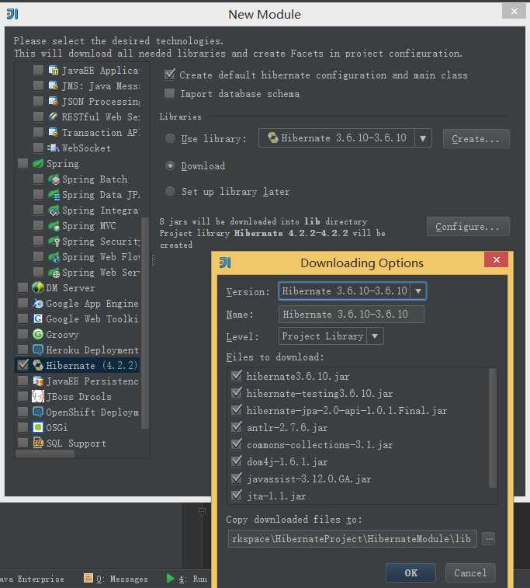The height and width of the screenshot is (588, 530).
Task: Click the RESTful Web Service icon
Action: (54, 117)
